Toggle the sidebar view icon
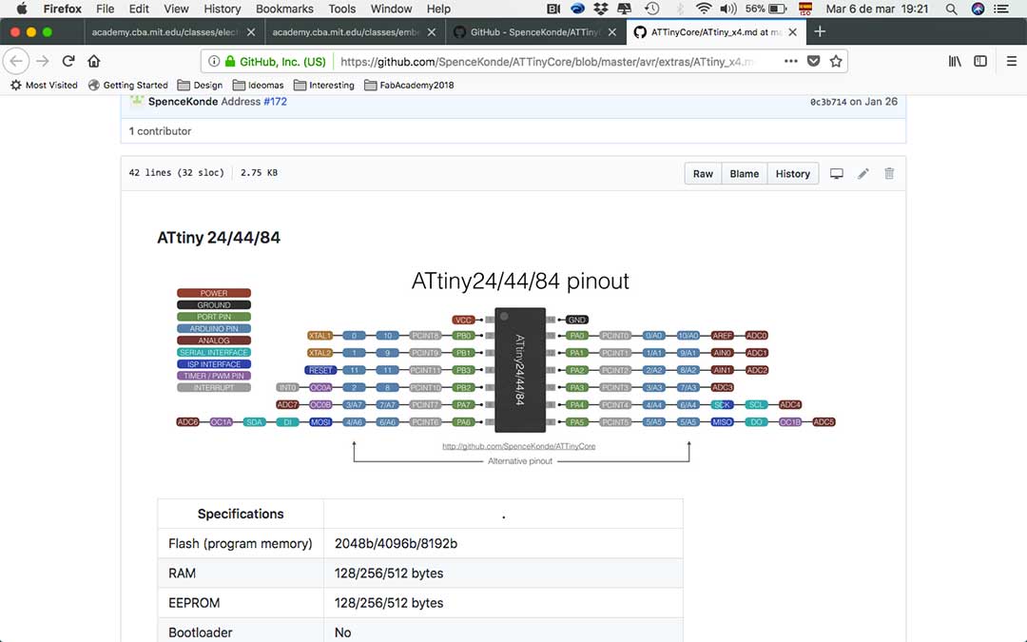This screenshot has height=642, width=1027. click(979, 61)
